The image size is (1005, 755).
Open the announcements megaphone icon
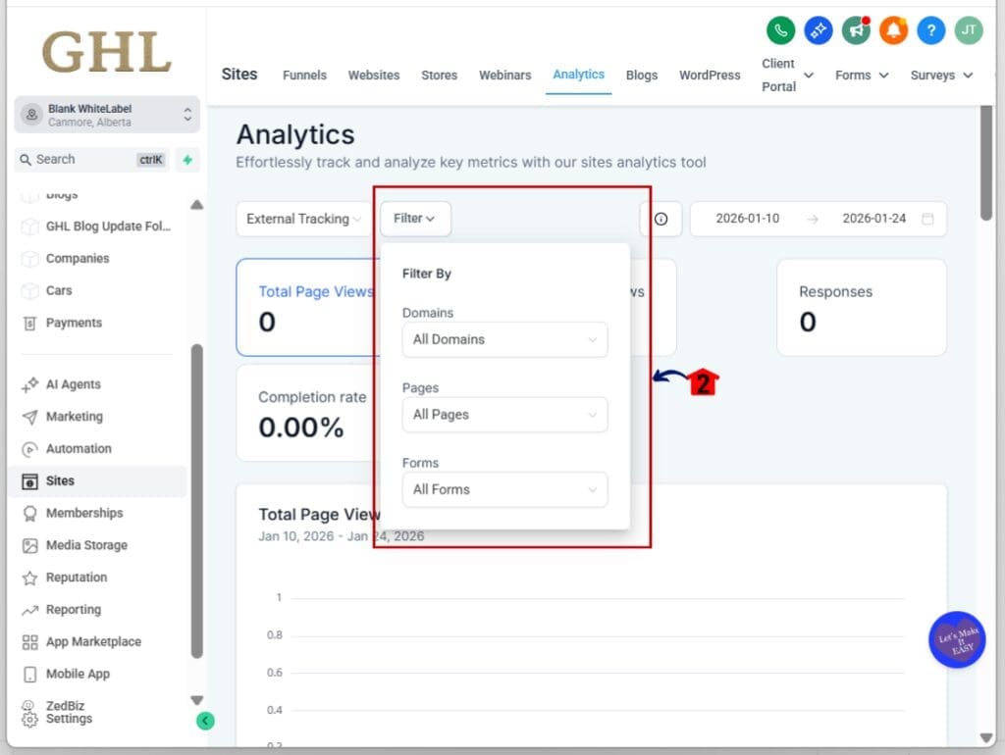[855, 30]
